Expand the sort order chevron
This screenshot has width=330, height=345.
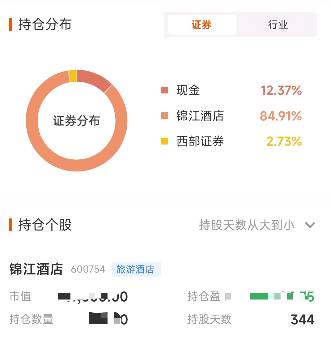[x=310, y=225]
